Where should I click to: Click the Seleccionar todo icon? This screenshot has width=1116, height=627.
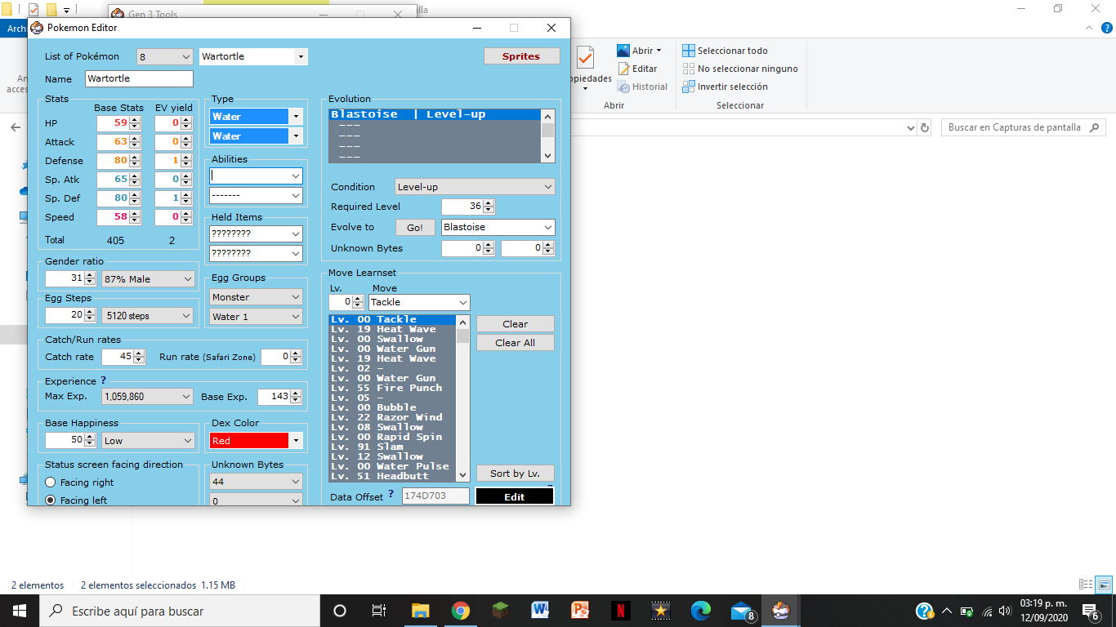coord(689,51)
